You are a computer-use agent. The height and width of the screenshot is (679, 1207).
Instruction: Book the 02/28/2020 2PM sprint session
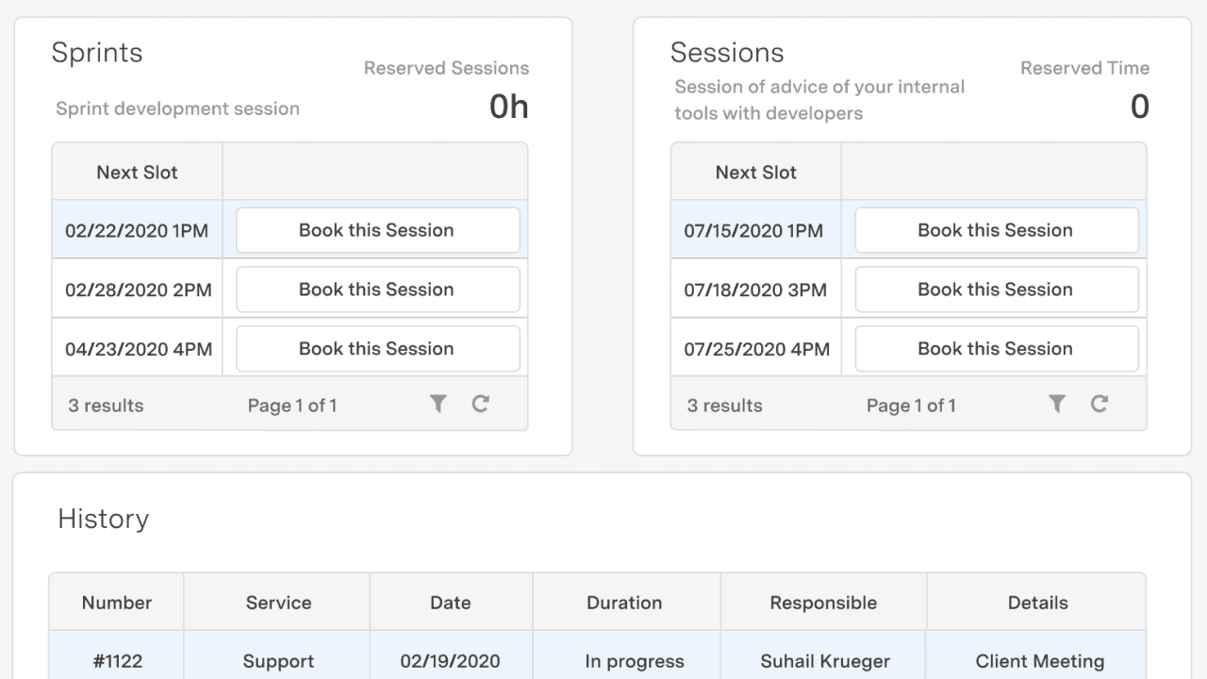tap(377, 290)
